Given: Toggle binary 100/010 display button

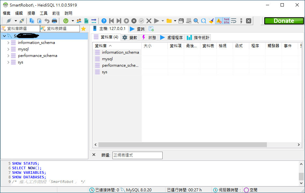Looking at the screenshot, I should [x=226, y=21].
